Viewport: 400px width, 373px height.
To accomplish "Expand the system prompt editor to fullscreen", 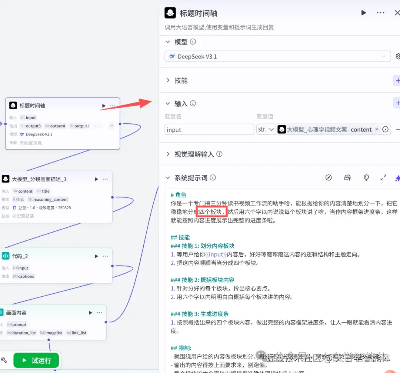I will click(x=383, y=177).
